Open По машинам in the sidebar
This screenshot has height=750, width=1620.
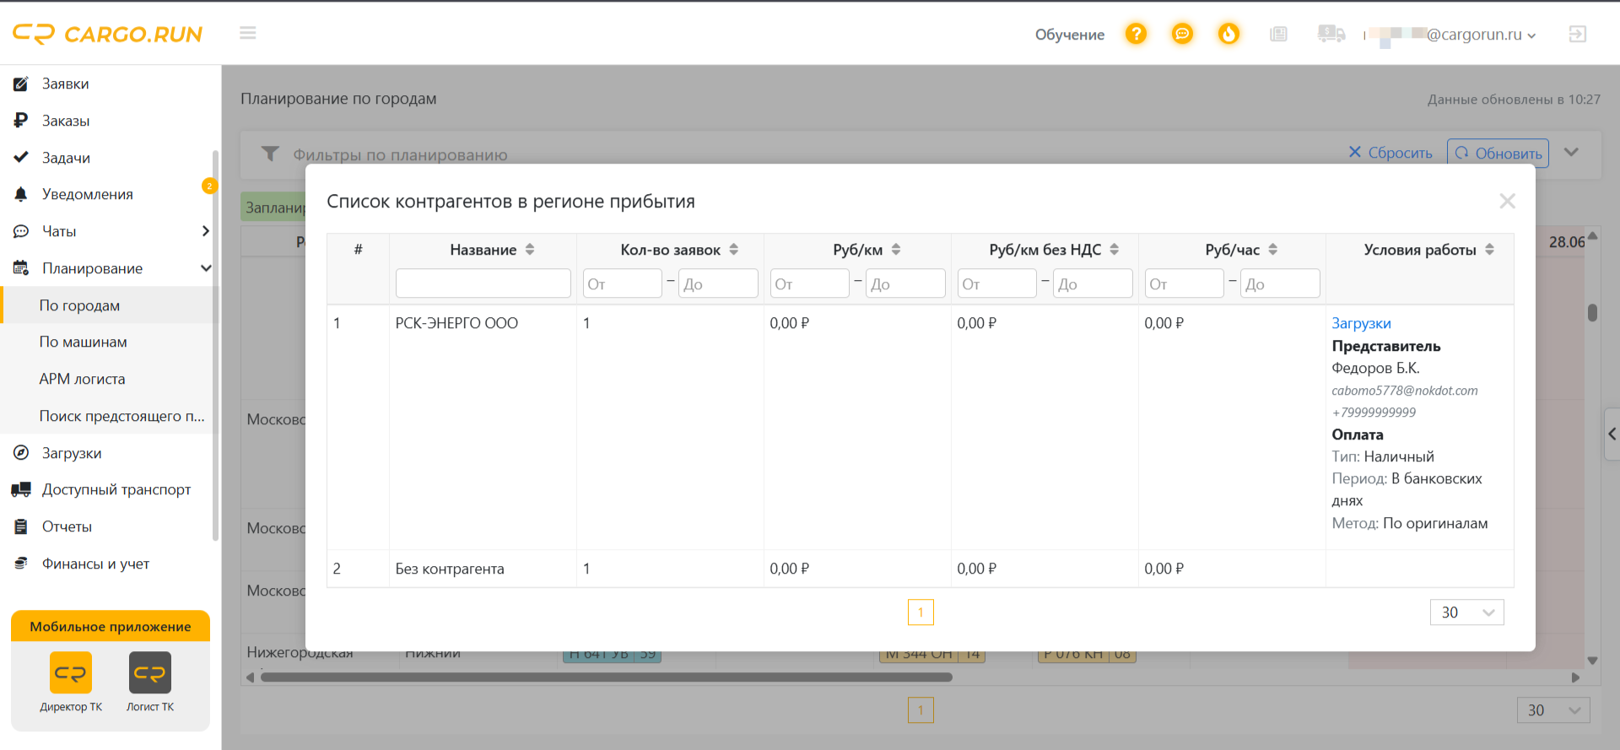click(83, 342)
